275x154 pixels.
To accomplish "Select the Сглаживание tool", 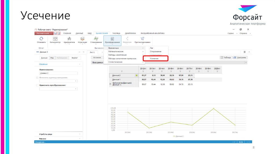I will 96,39.
